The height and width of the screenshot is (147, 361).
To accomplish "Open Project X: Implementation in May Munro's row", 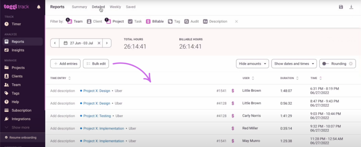I will tap(104, 141).
